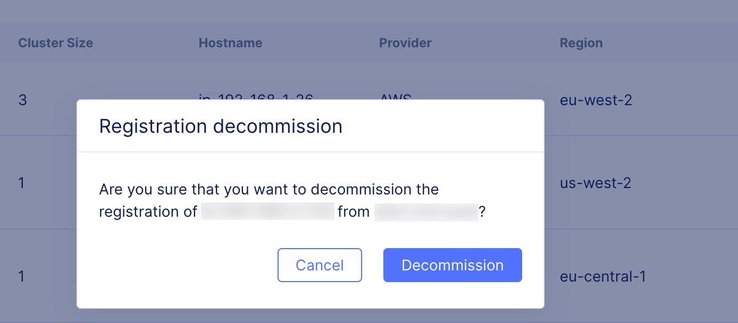
Task: Click the bottom cluster size value 1
Action: pyautogui.click(x=21, y=276)
